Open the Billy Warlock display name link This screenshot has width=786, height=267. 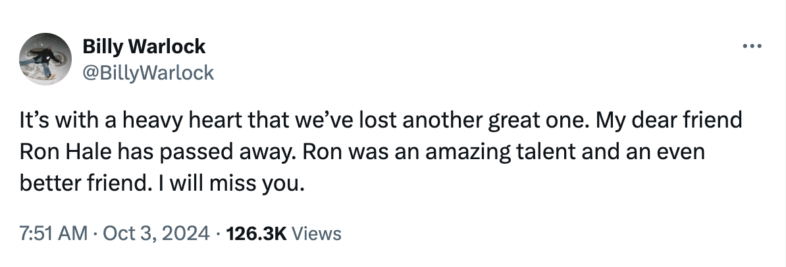coord(144,47)
